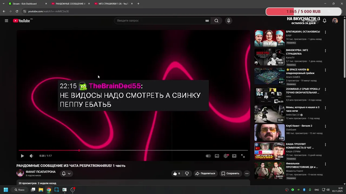Open player settings gear with HD badge
The image size is (346, 194).
(226, 156)
